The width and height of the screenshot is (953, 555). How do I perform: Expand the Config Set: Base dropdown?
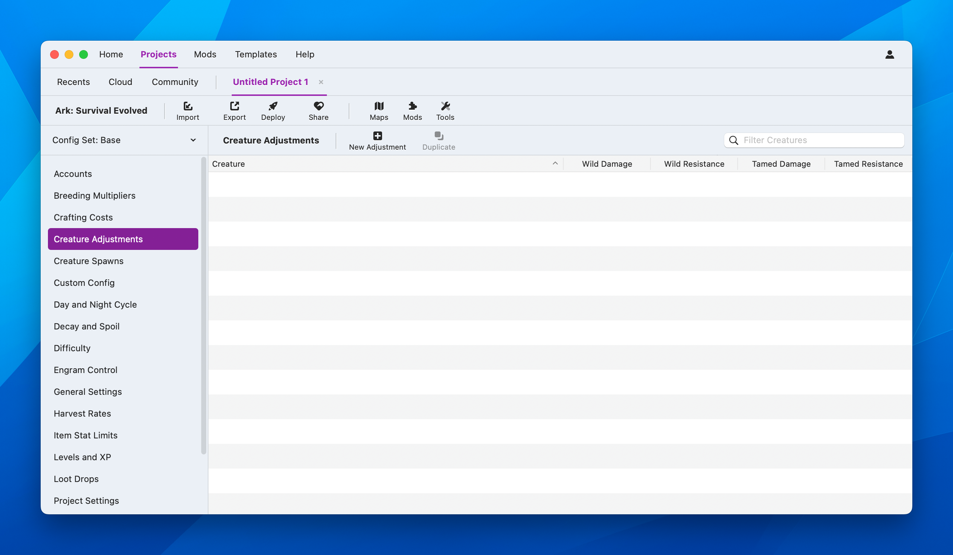[124, 140]
